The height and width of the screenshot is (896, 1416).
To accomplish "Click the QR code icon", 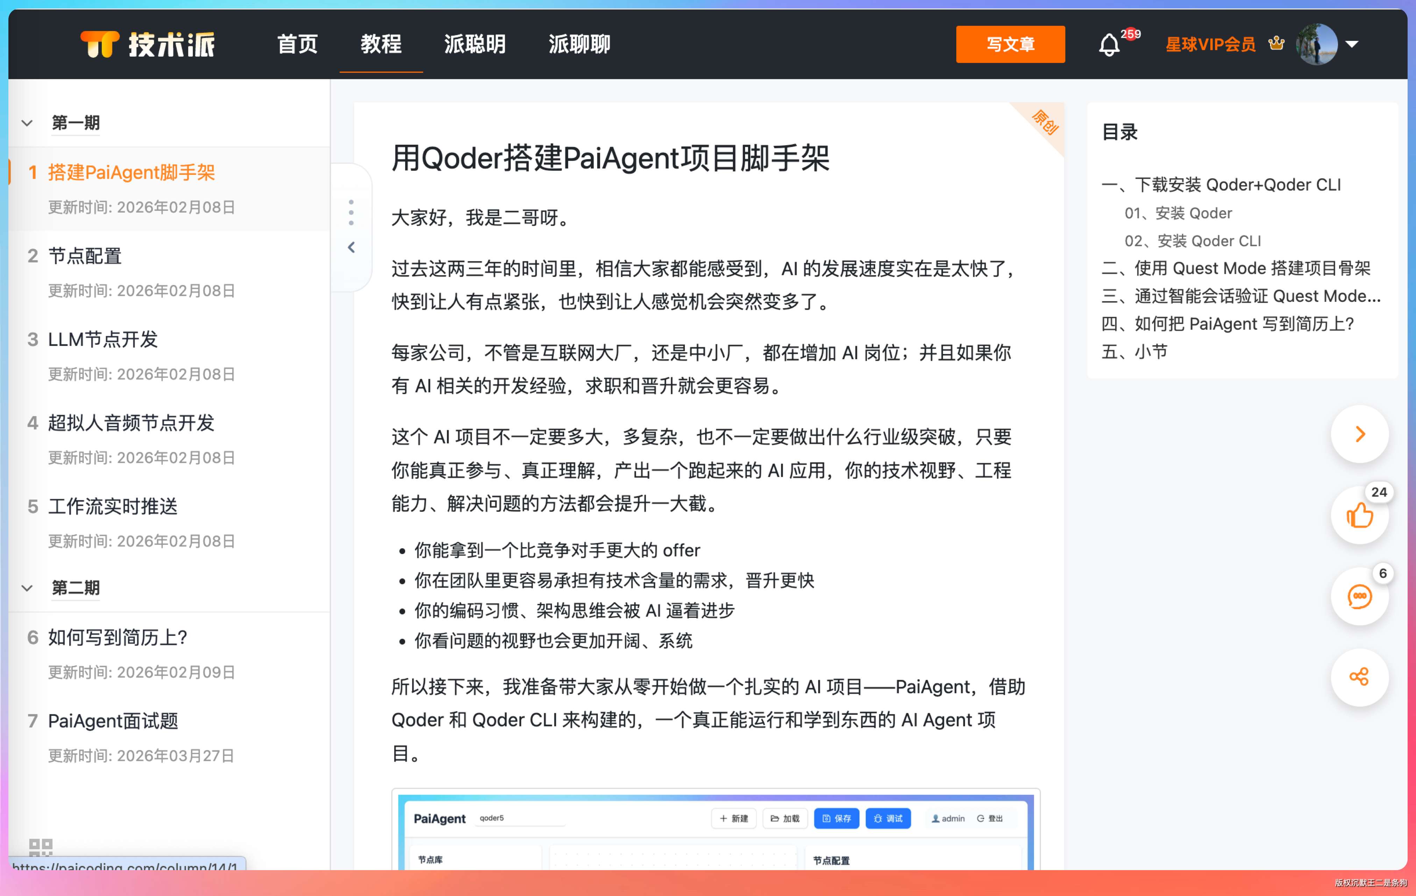I will (x=41, y=847).
